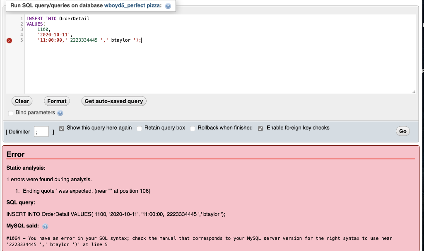The image size is (424, 251).
Task: Clear the SQL query editor
Action: pos(22,101)
